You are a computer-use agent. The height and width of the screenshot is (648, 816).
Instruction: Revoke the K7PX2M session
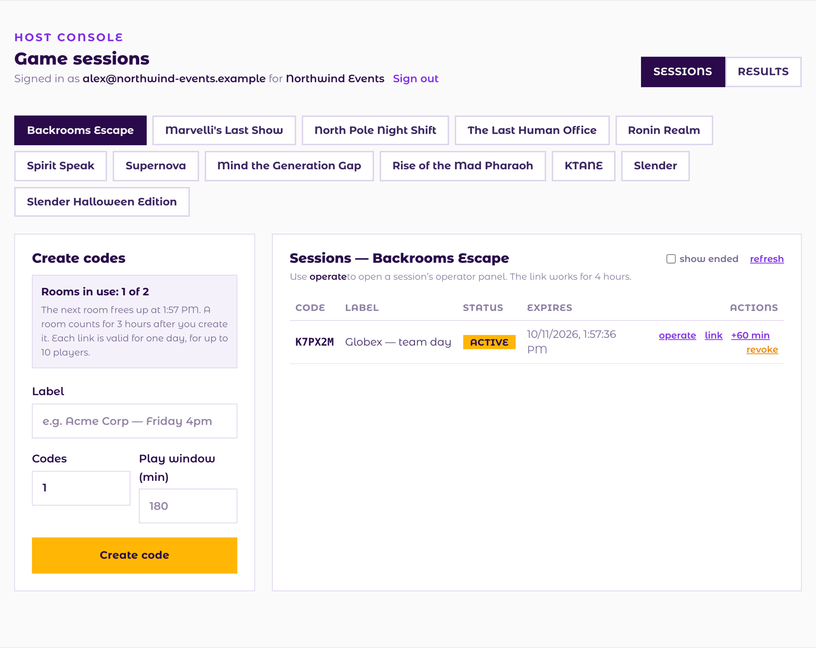click(x=762, y=350)
